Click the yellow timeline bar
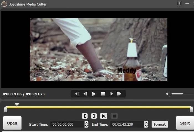The image size is (194, 132). pyautogui.click(x=98, y=107)
